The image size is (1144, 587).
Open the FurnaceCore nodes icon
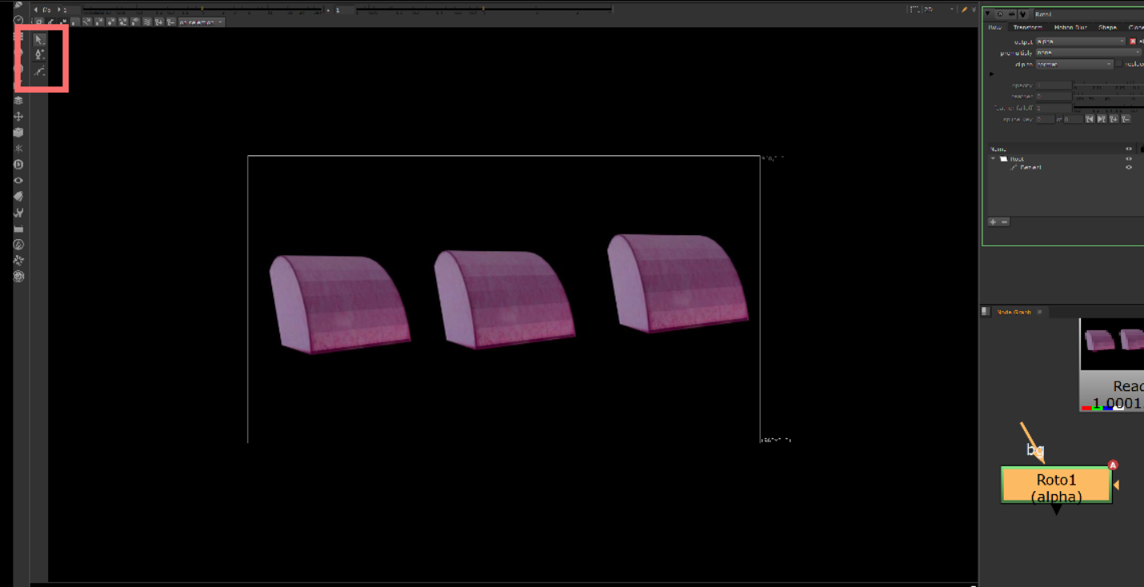coord(18,244)
